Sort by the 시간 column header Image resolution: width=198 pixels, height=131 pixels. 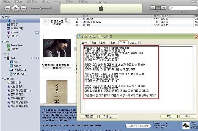tap(156, 16)
